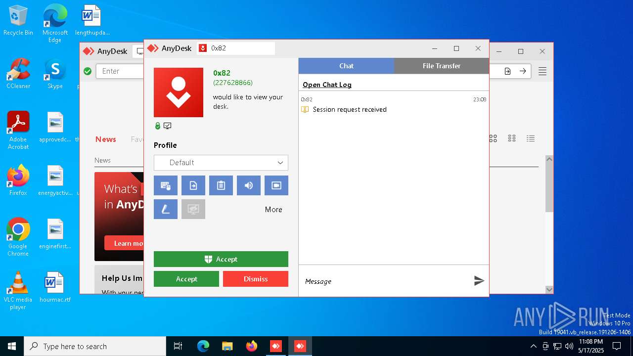
Task: Open Recycle Bin desktop icon
Action: click(x=18, y=21)
